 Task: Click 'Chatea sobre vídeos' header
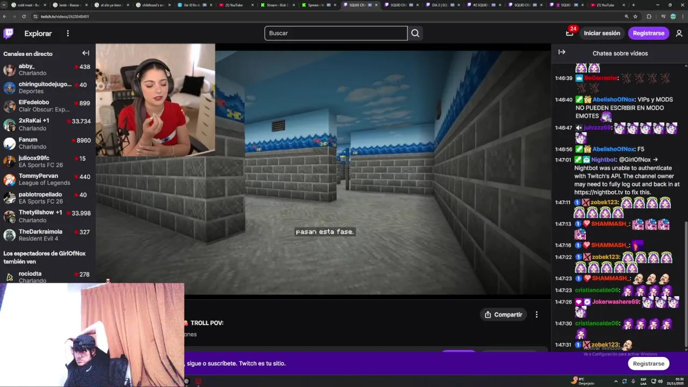[620, 53]
